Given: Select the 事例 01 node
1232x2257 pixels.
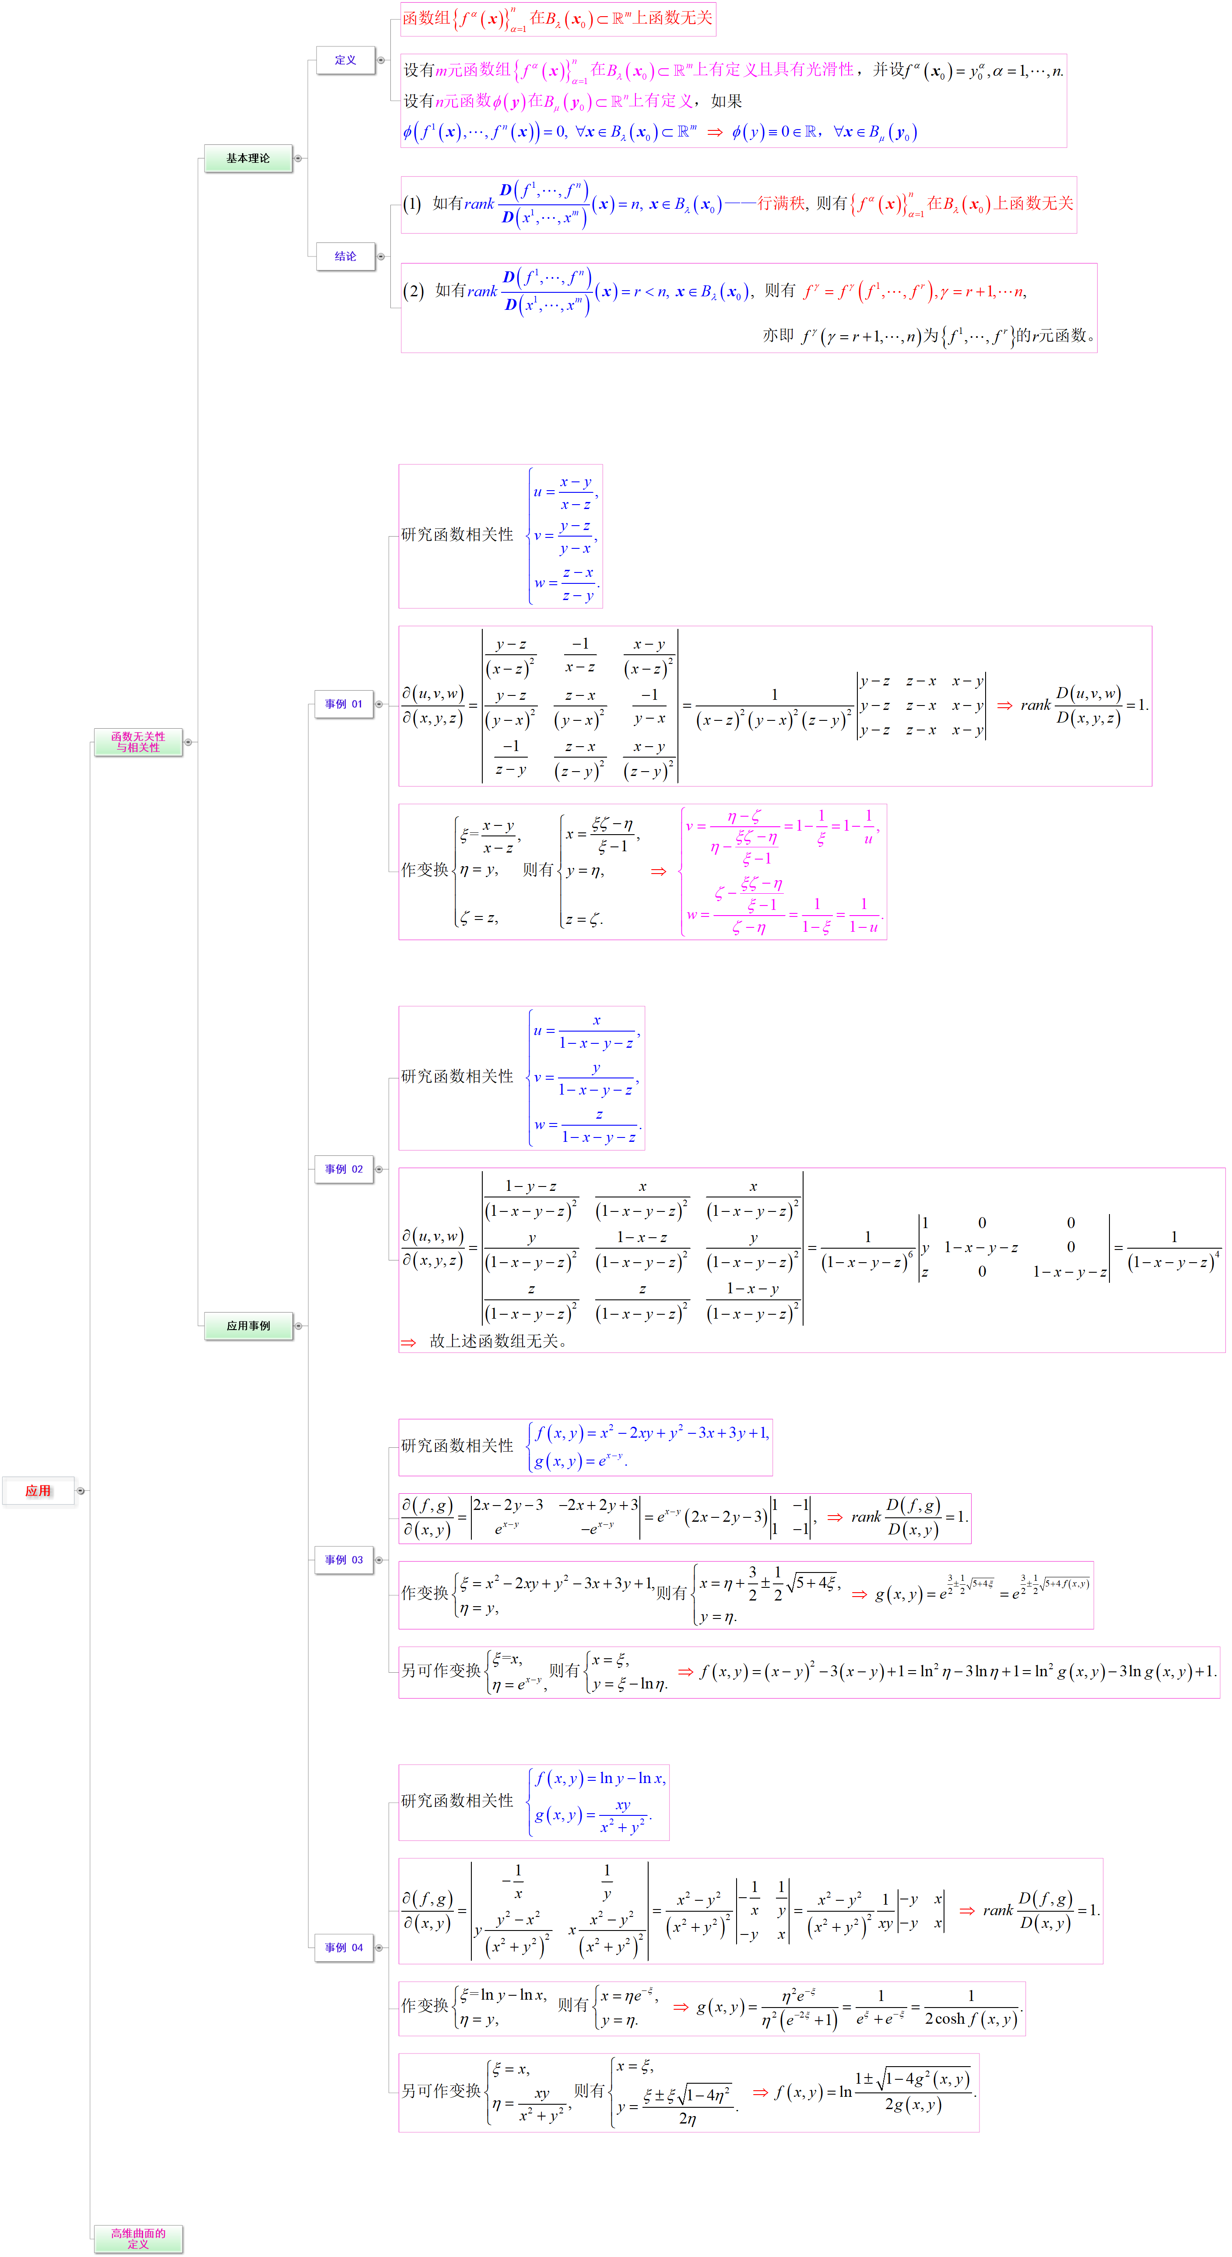Looking at the screenshot, I should pos(344,704).
